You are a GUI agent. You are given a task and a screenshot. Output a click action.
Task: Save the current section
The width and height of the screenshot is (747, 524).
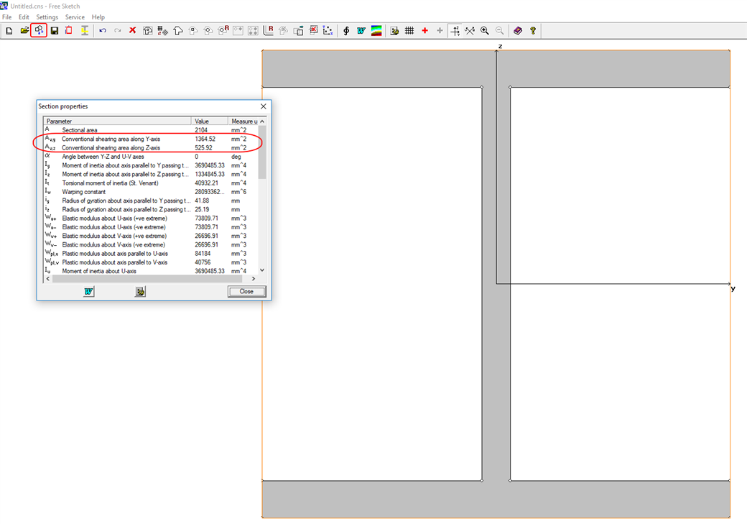[55, 30]
